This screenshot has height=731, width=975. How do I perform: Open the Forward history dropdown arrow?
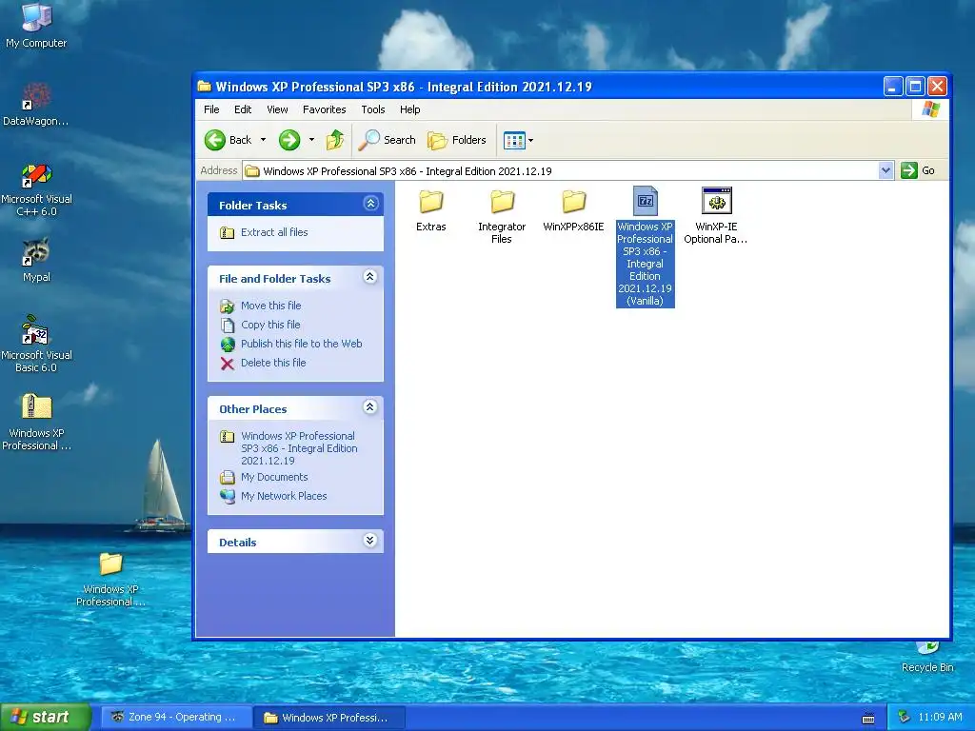[x=311, y=140]
